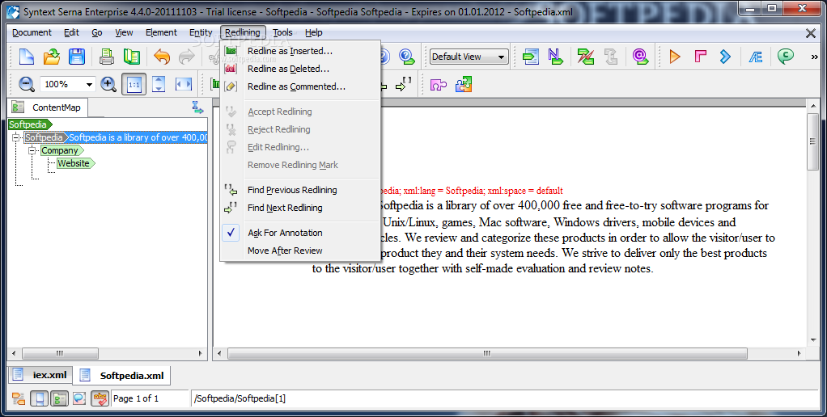
Task: Select the ContentMap panel tab
Action: click(x=48, y=107)
